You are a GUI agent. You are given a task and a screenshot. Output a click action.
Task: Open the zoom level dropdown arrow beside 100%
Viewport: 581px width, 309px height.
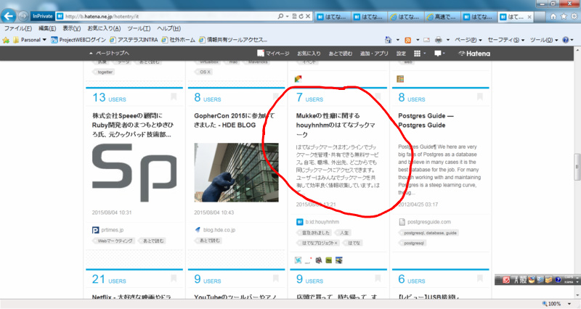[569, 304]
